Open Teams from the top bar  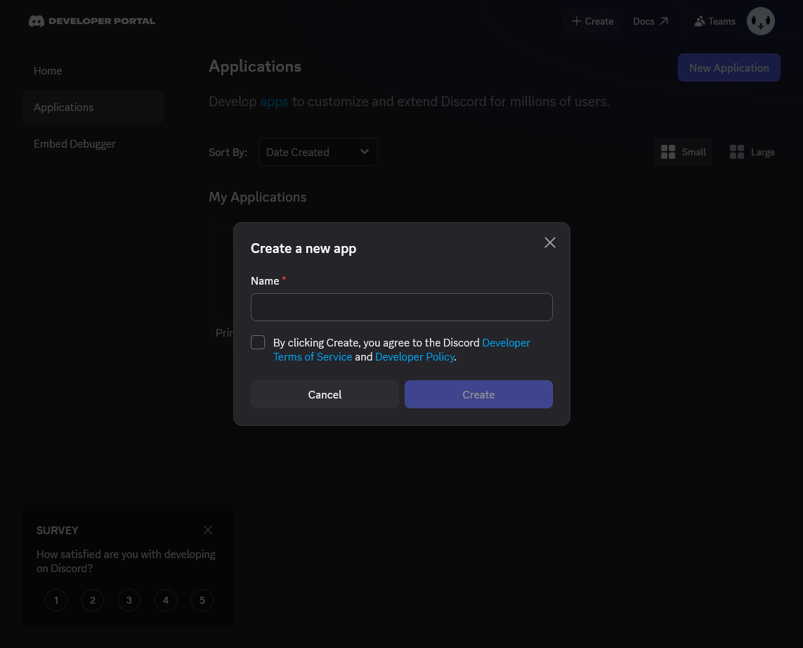(x=714, y=21)
